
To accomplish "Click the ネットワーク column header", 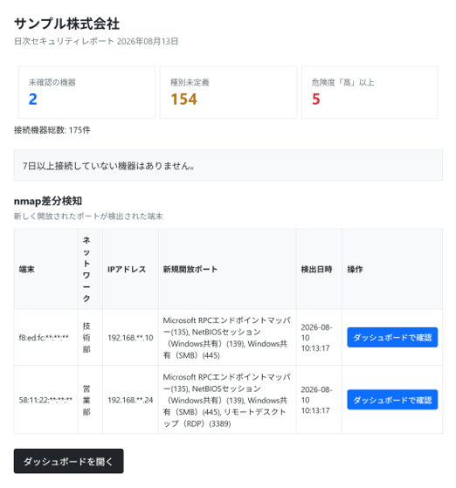I will click(86, 269).
